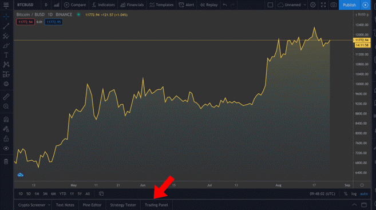This screenshot has width=376, height=210.
Task: Select the crosshair cursor tool
Action: click(6, 17)
